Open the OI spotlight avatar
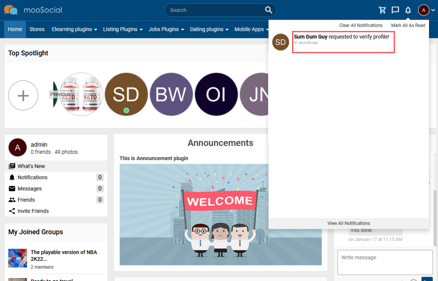The image size is (438, 281). click(x=216, y=94)
